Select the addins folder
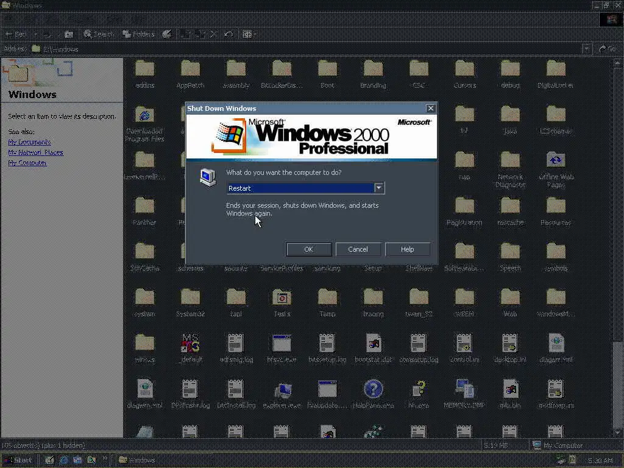 [x=144, y=74]
